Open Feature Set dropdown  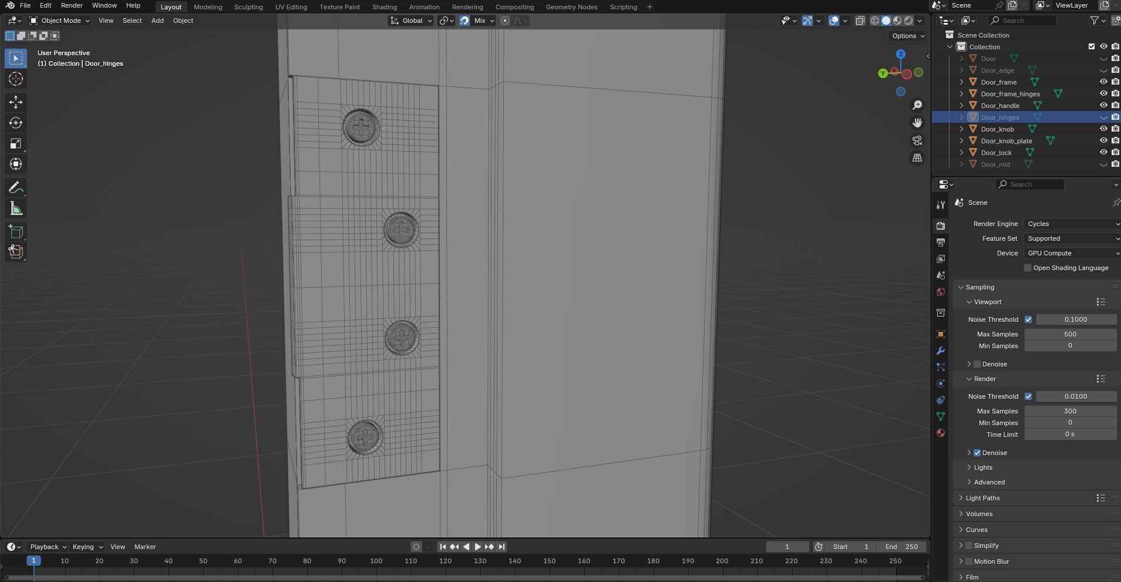coord(1072,238)
